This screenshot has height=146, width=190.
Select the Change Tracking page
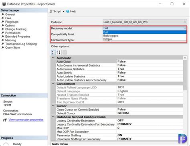16,29
